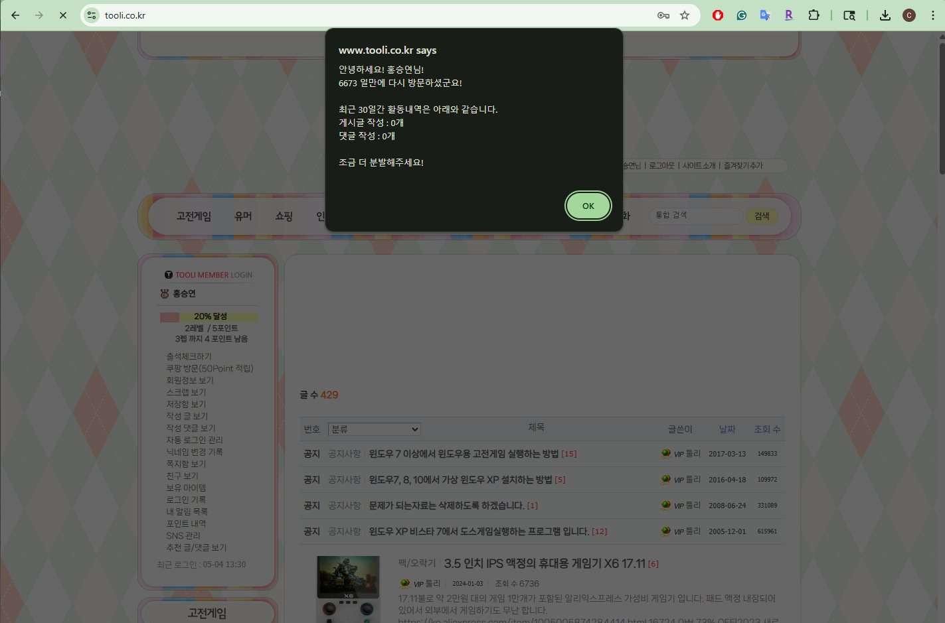Viewport: 945px width, 623px height.
Task: Bookmark this page with the star icon
Action: (x=685, y=15)
